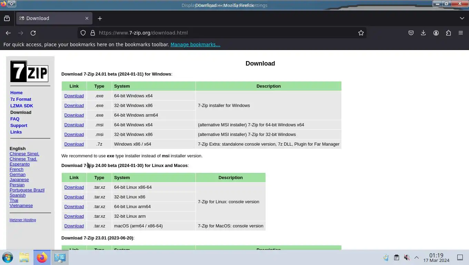Open the Firefox downloads panel
Viewport: 469px width, 265px height.
tap(423, 33)
